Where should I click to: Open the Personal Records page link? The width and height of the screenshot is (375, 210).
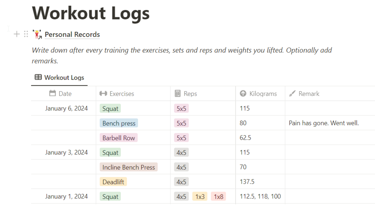click(72, 34)
